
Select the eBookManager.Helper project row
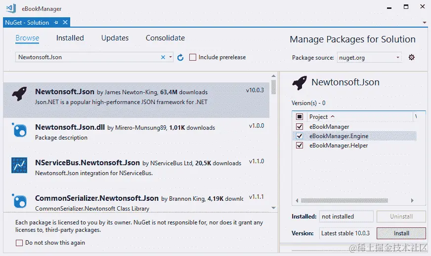point(354,146)
